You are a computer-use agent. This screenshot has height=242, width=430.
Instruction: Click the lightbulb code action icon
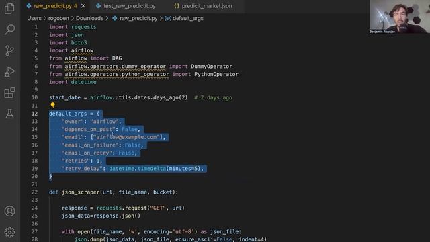[52, 105]
